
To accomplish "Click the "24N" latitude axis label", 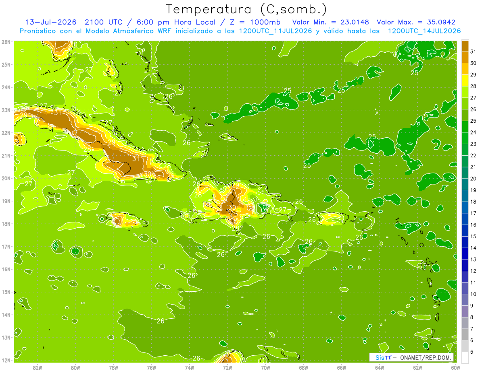I will (x=6, y=87).
